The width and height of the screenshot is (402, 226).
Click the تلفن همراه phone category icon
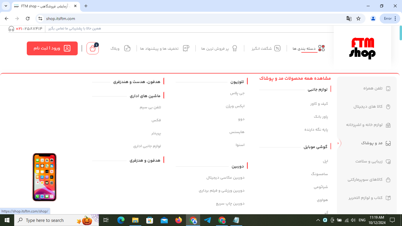388,89
